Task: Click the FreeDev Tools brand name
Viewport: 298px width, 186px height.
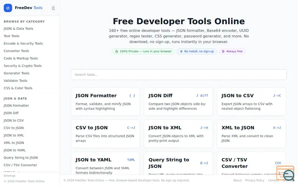Action: (29, 8)
